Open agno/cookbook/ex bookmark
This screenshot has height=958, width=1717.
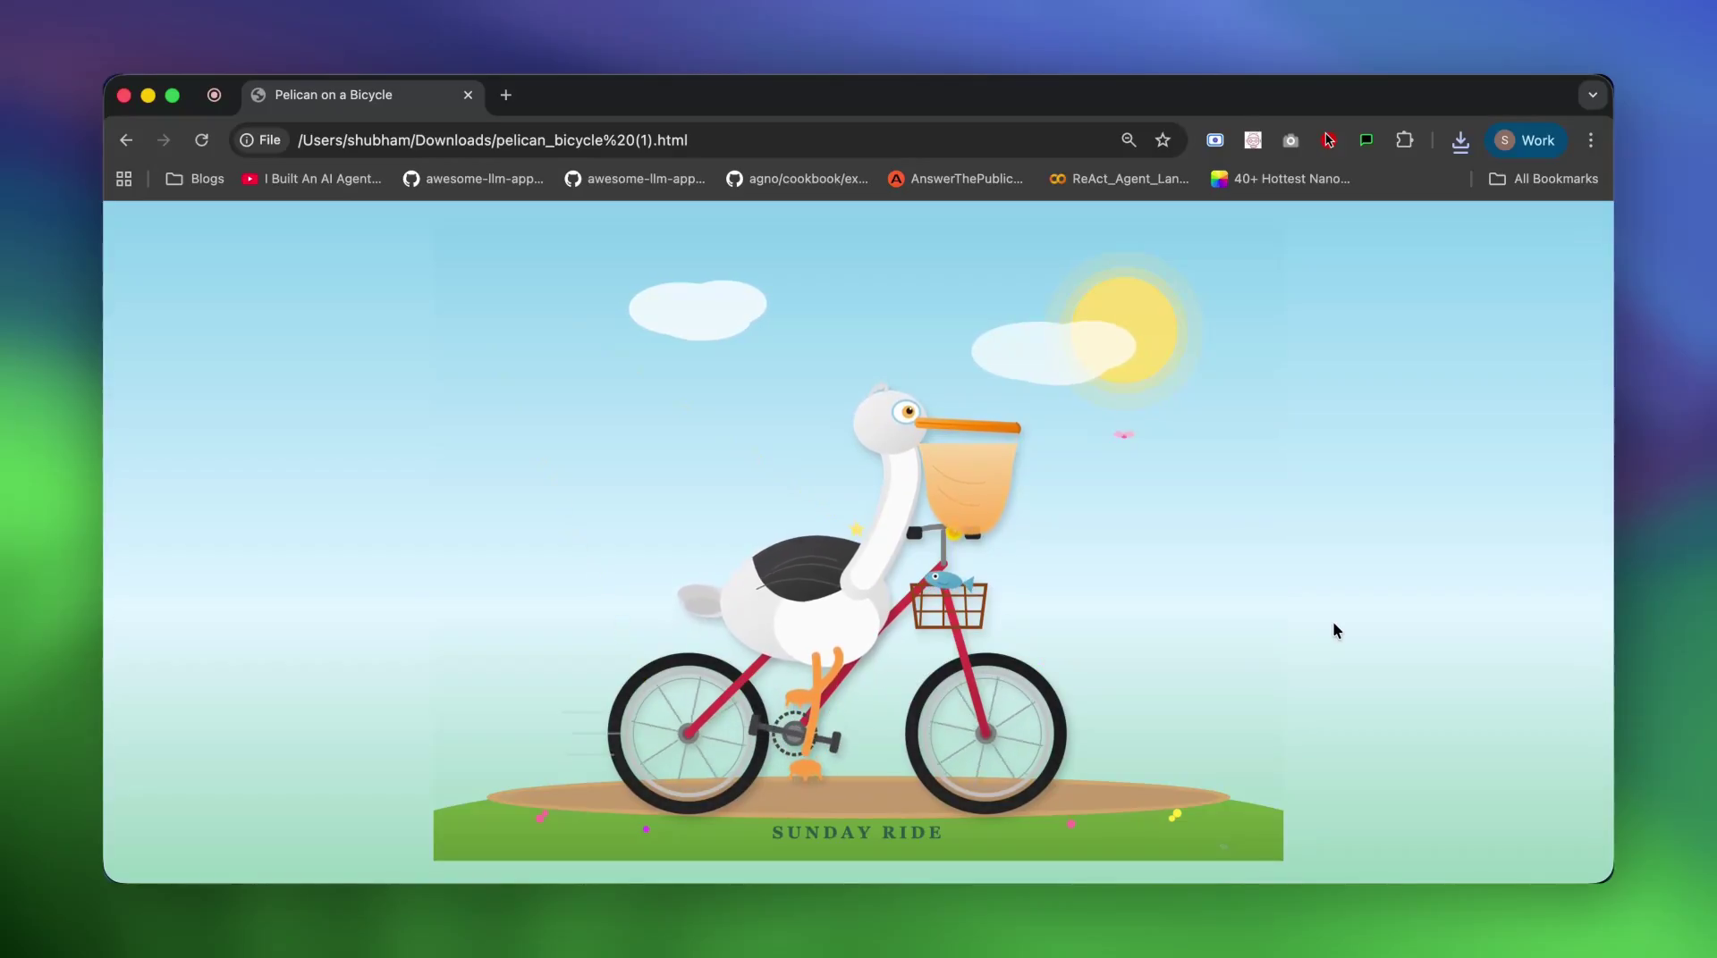click(797, 179)
